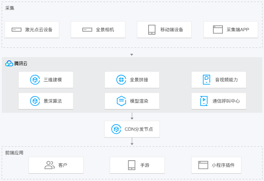Screen dimensions: 264x181
Task: Click the 通信呼叫中心 icon
Action: point(204,101)
